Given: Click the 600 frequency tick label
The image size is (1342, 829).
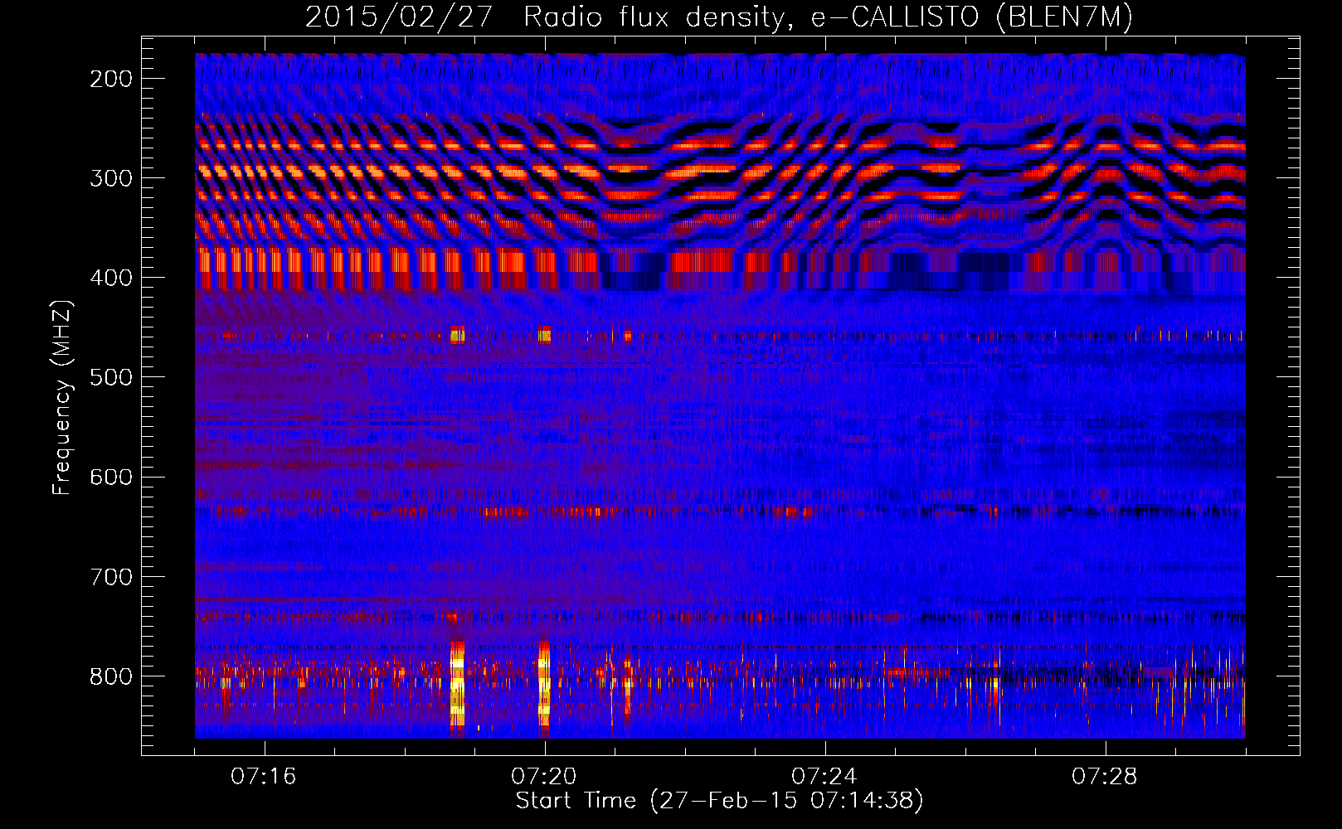Looking at the screenshot, I should pyautogui.click(x=111, y=477).
